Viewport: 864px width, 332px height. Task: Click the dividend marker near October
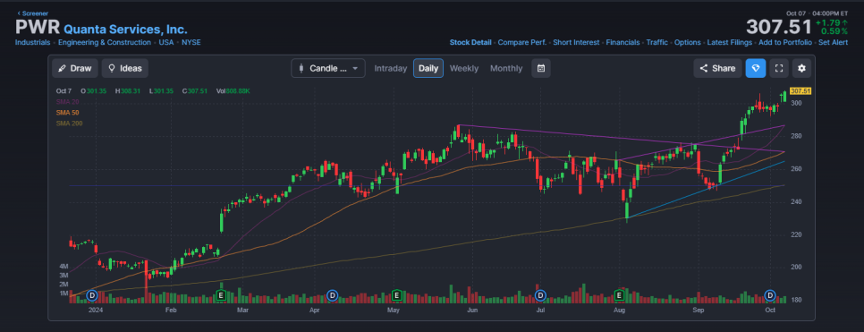(x=770, y=295)
